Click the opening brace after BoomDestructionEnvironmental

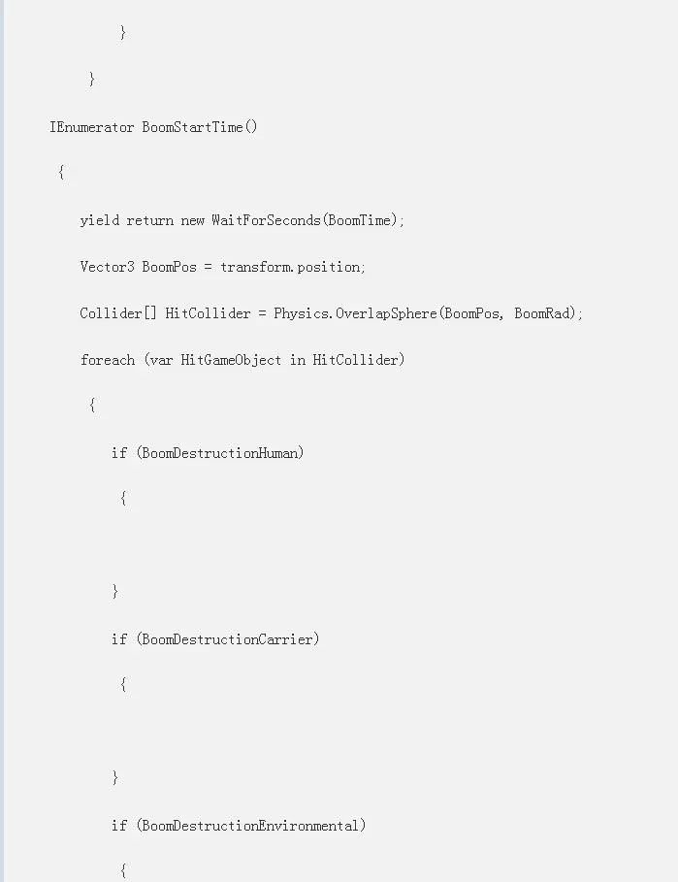coord(123,870)
